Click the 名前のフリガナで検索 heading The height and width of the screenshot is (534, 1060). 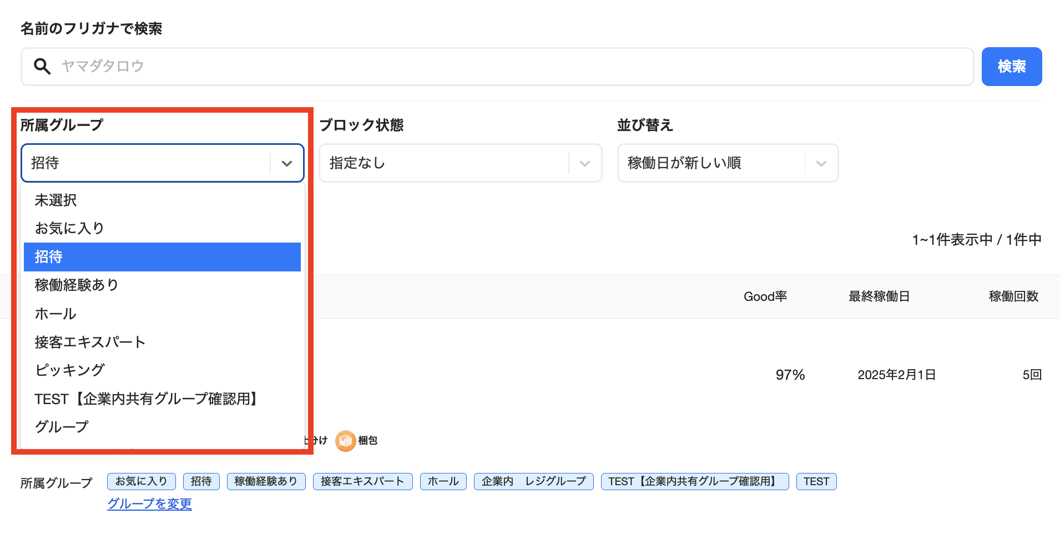coord(92,28)
